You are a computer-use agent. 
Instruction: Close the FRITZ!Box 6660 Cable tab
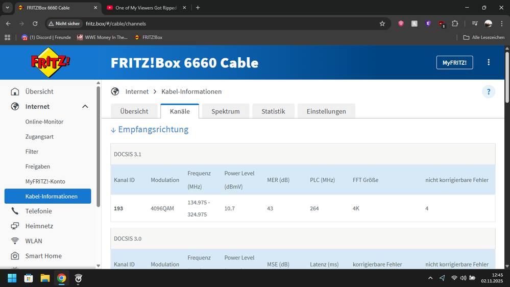(x=95, y=8)
